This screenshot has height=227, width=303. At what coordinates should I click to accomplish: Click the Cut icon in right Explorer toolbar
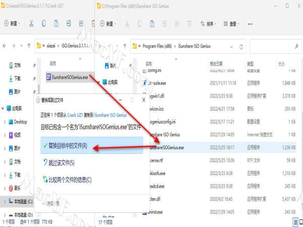tap(127, 24)
